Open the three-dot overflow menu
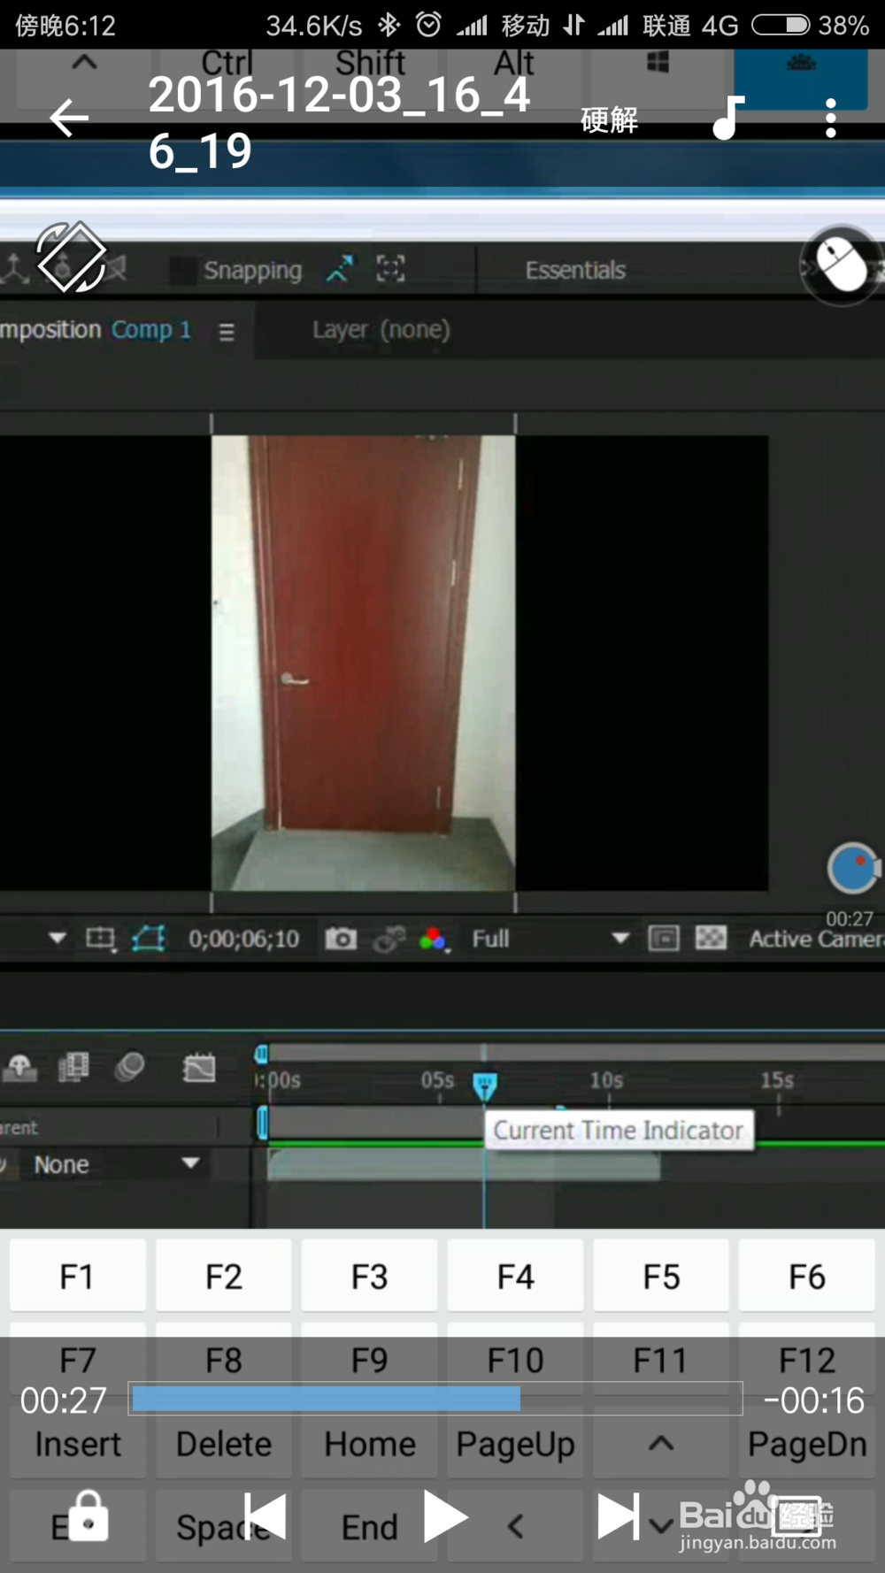 point(830,118)
